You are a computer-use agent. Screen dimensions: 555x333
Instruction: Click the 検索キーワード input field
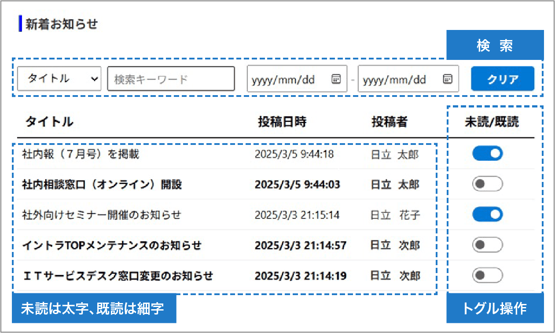(170, 79)
